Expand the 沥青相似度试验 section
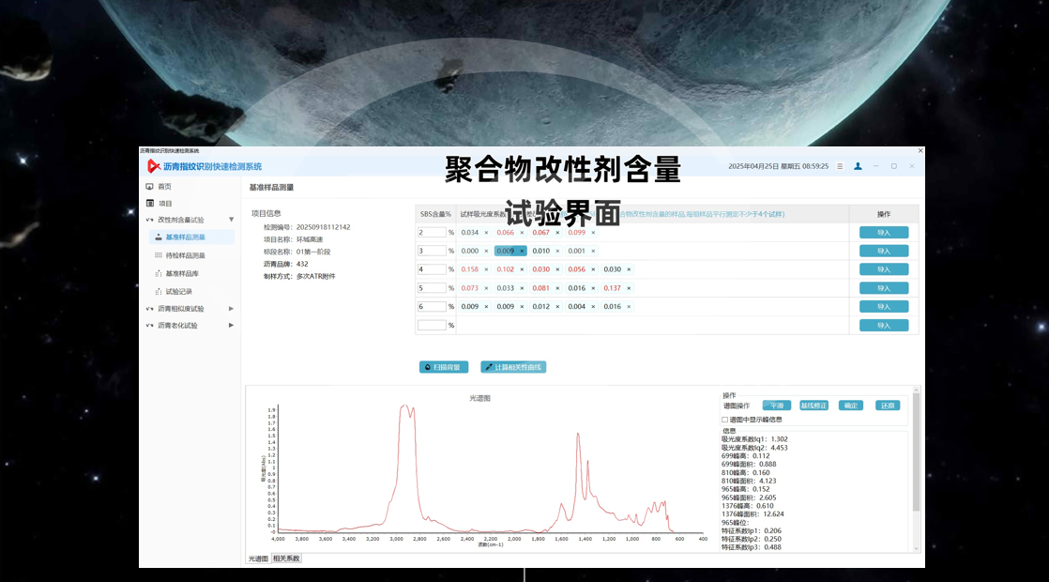Viewport: 1049px width, 582px height. pyautogui.click(x=231, y=308)
